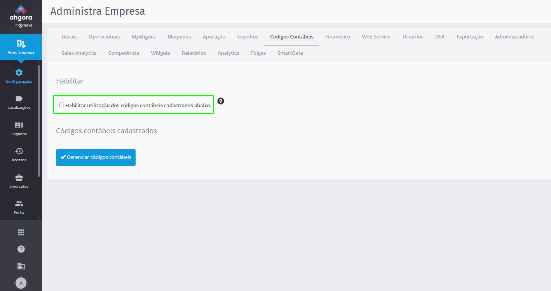Open Sindicatos briefcase icon

pyautogui.click(x=19, y=178)
